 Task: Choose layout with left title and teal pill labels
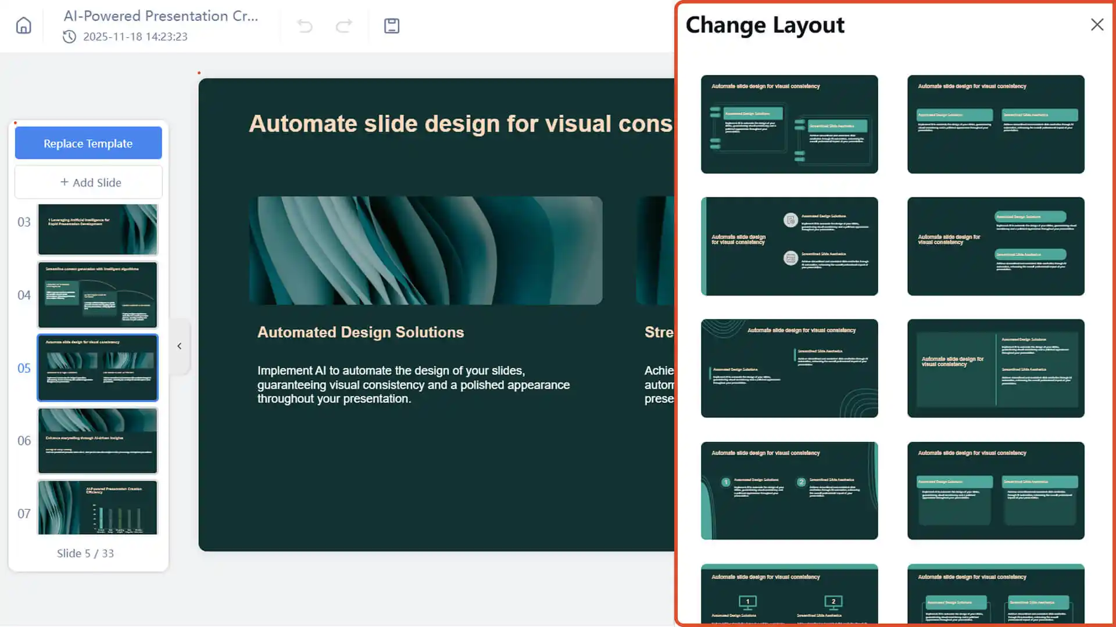996,246
